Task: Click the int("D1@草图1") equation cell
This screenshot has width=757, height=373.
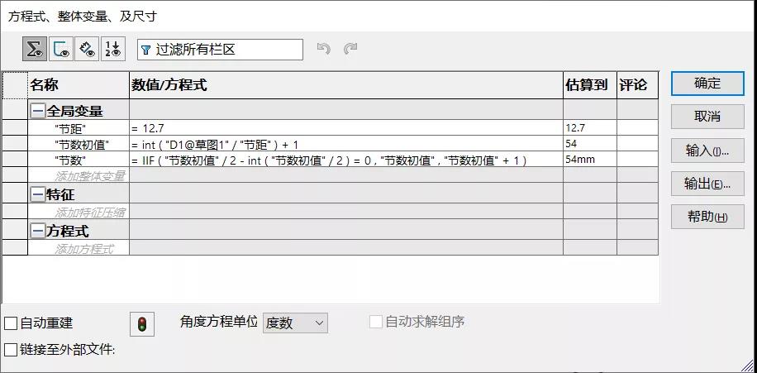Action: [x=346, y=144]
